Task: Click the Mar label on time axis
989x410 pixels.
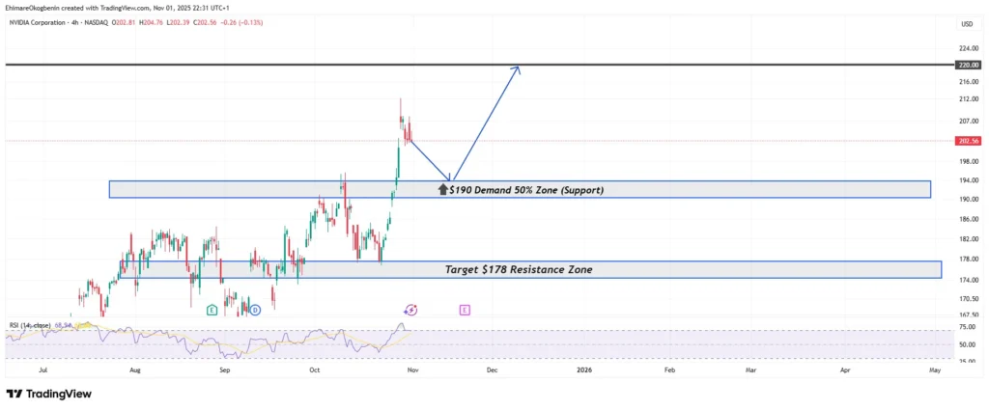Action: (x=751, y=371)
